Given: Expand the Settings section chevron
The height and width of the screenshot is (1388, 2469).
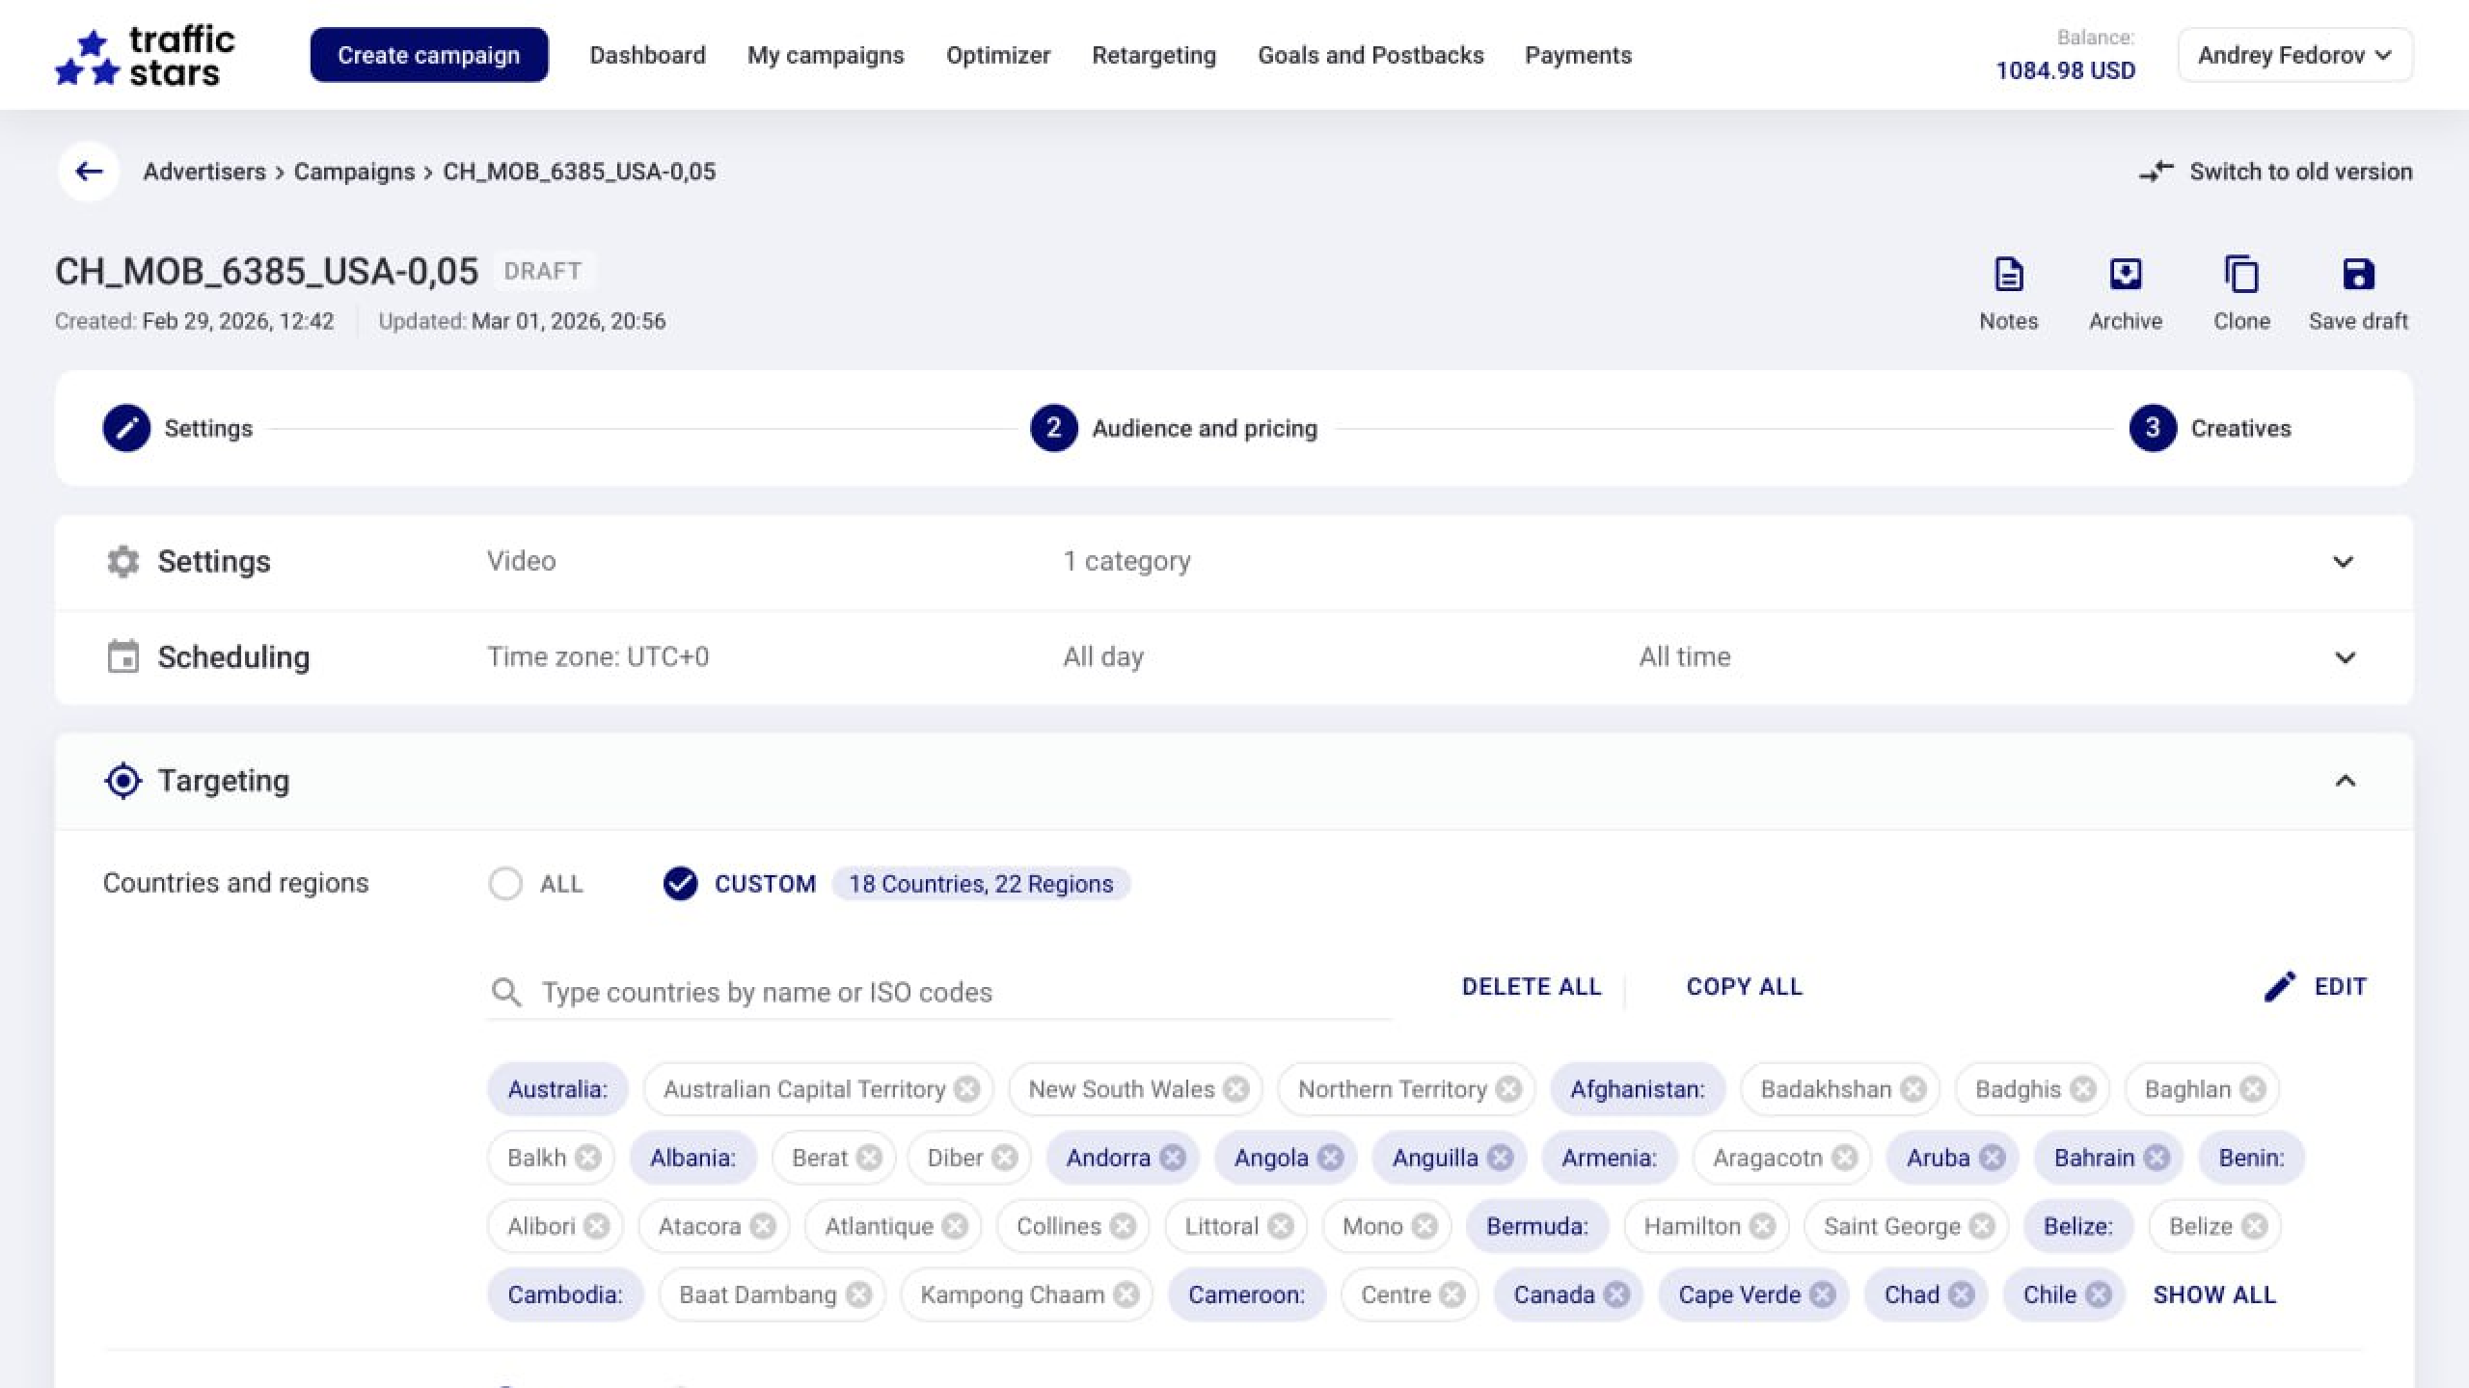Looking at the screenshot, I should coord(2343,562).
